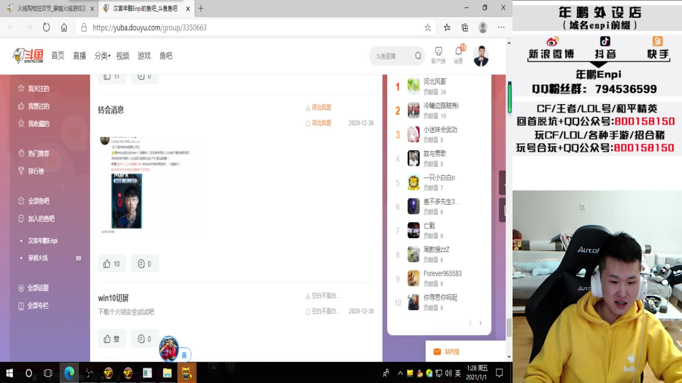682x383 pixels.
Task: Go to 直播 in Douyu nav
Action: pos(80,56)
